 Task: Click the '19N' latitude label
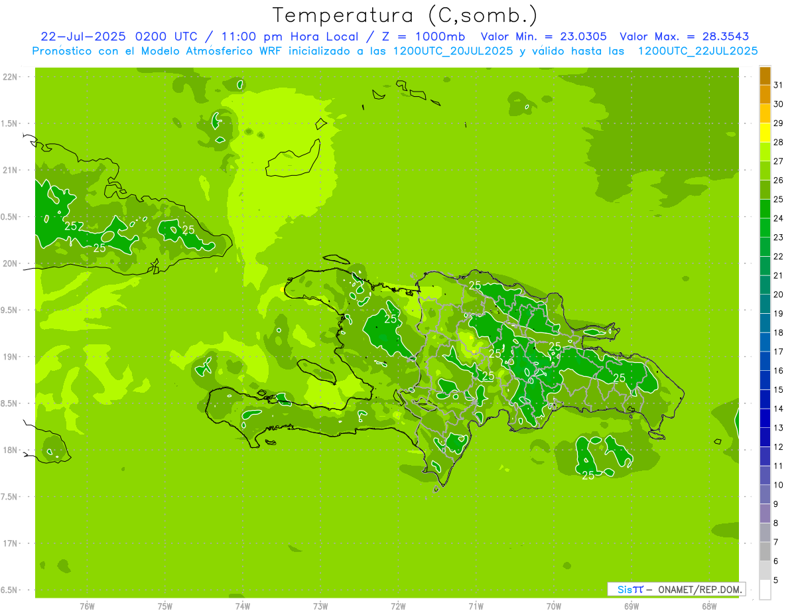coord(10,357)
